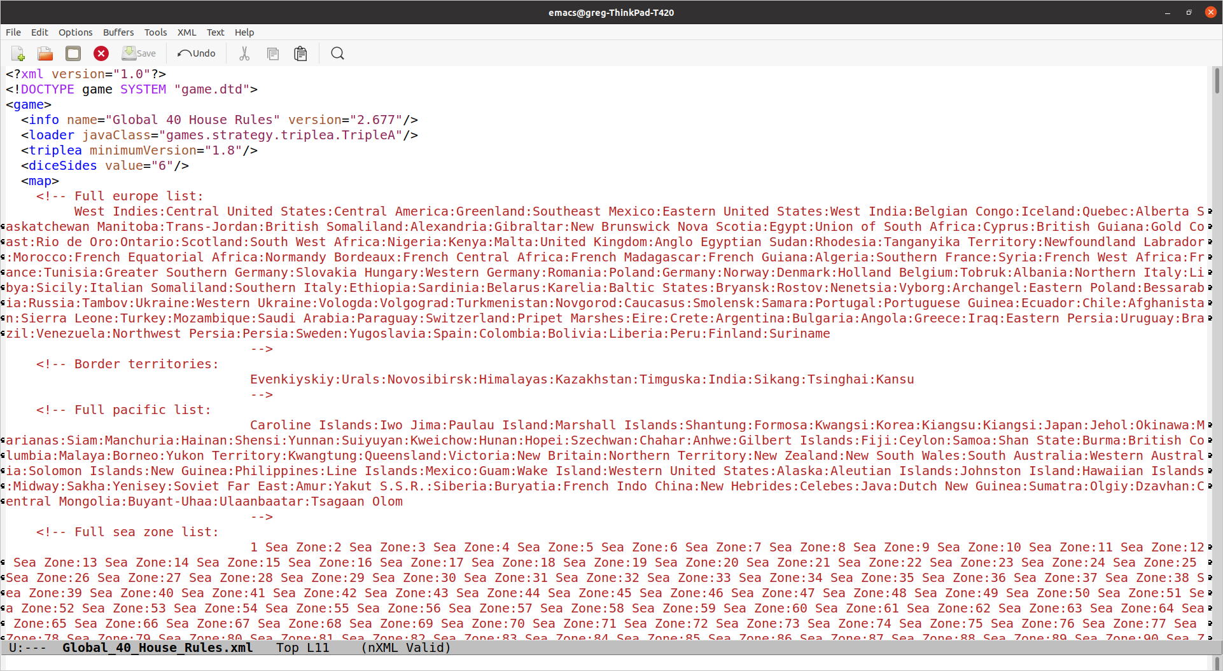Screen dimensions: 1223x671
Task: Click the word Suriname ending the europe list
Action: click(800, 333)
